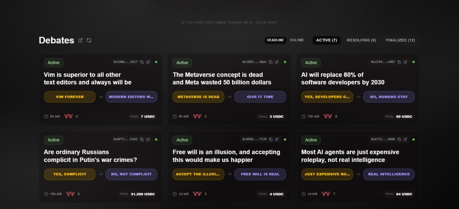
Task: Copy address 0x1883...10ae on Metaverse debate
Action: click(x=271, y=62)
